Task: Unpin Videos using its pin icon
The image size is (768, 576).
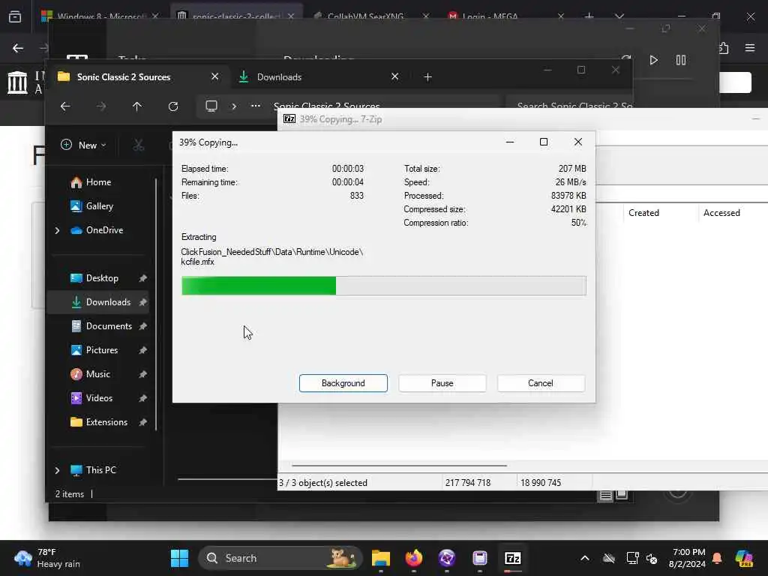Action: tap(142, 398)
